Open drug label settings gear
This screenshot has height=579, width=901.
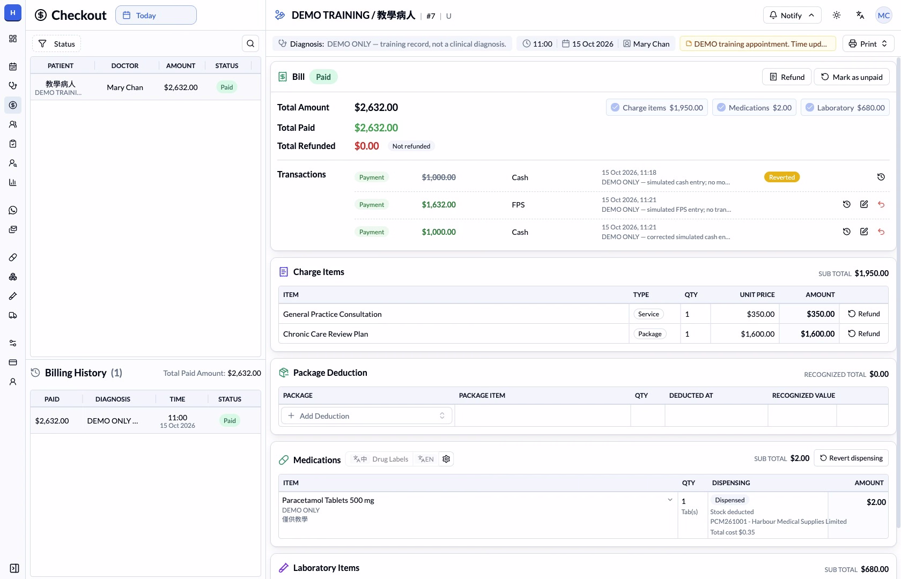[446, 459]
